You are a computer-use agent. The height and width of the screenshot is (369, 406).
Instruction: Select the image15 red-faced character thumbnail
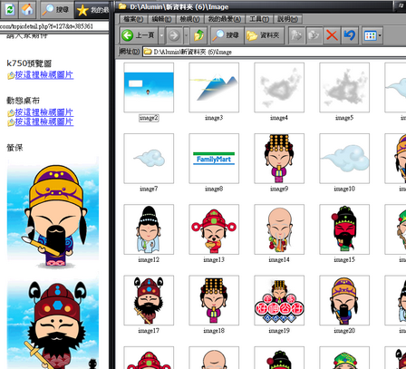[x=344, y=229]
